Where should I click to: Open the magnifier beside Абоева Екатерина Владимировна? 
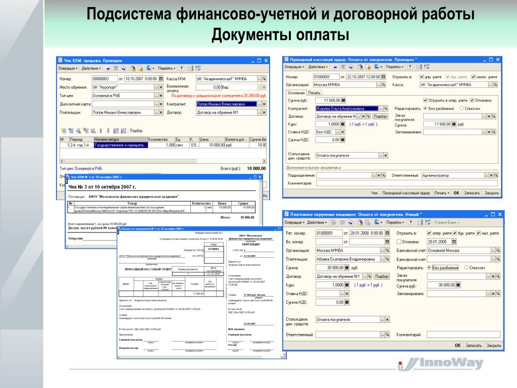(387, 259)
